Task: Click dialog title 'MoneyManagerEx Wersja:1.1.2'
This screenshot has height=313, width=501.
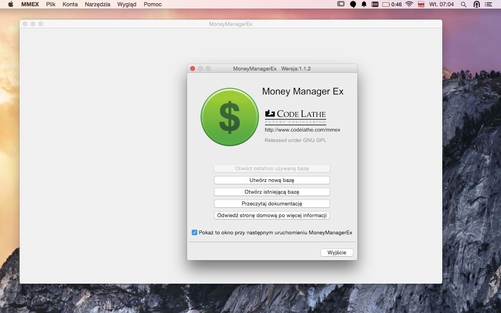Action: 272,68
